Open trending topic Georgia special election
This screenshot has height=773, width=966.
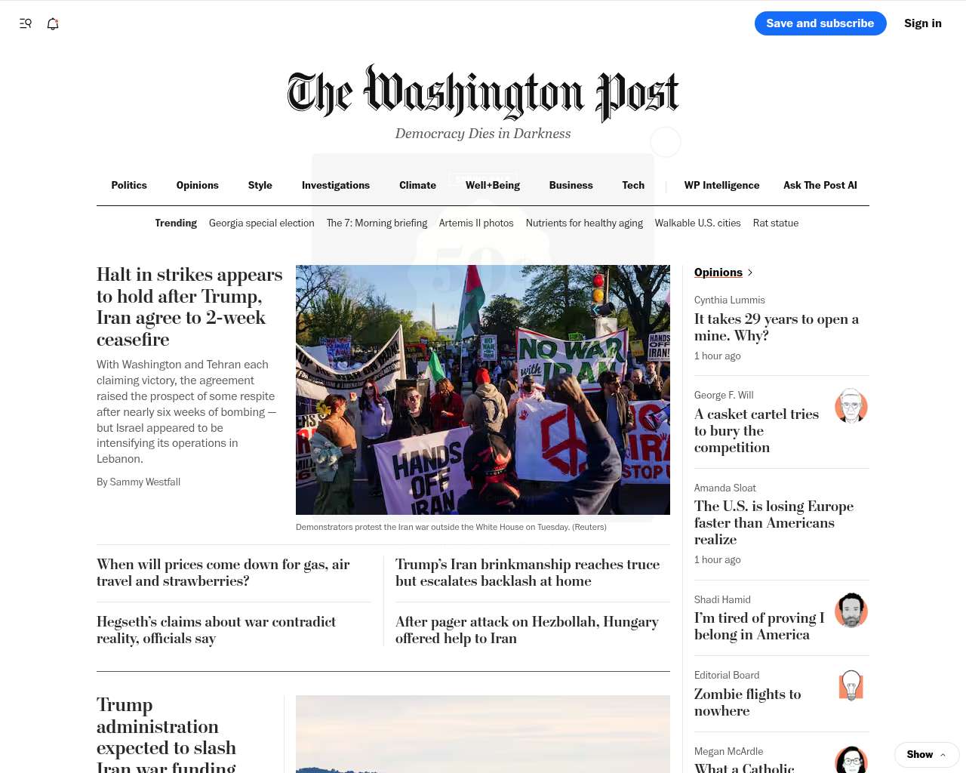click(x=262, y=223)
